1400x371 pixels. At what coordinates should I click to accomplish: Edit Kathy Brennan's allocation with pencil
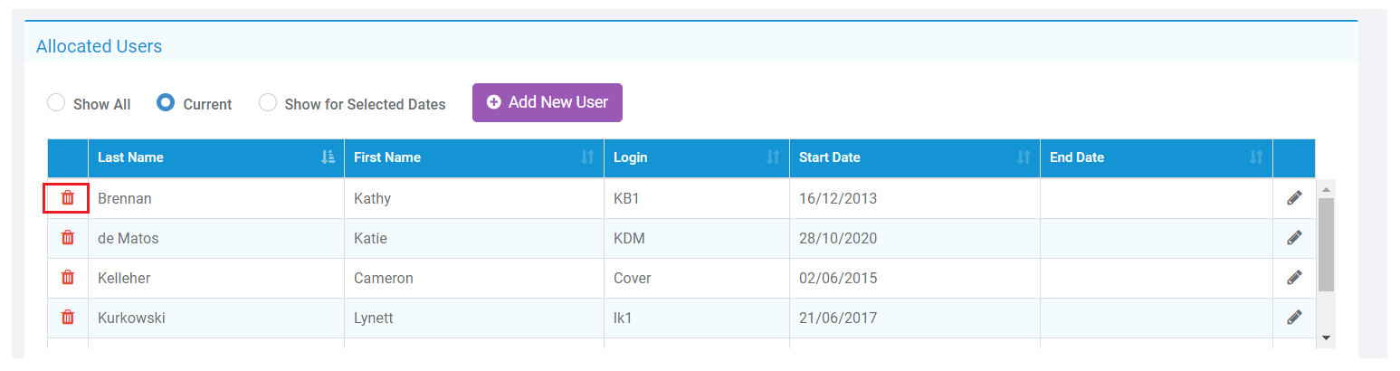tap(1294, 198)
